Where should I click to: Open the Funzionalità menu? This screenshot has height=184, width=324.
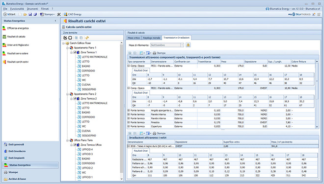point(17,9)
